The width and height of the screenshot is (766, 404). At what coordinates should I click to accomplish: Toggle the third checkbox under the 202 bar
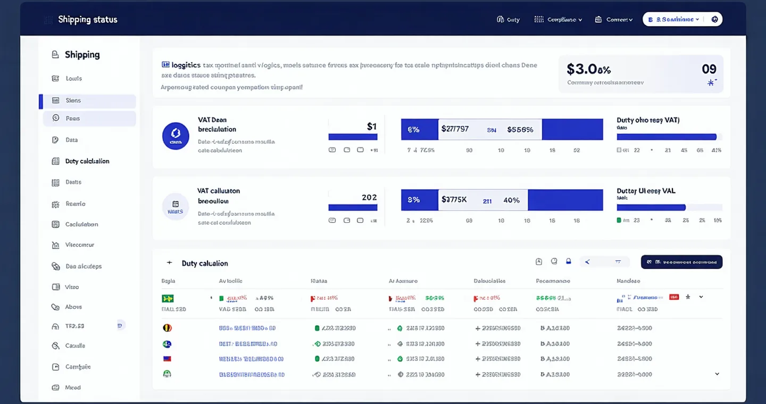click(x=360, y=220)
